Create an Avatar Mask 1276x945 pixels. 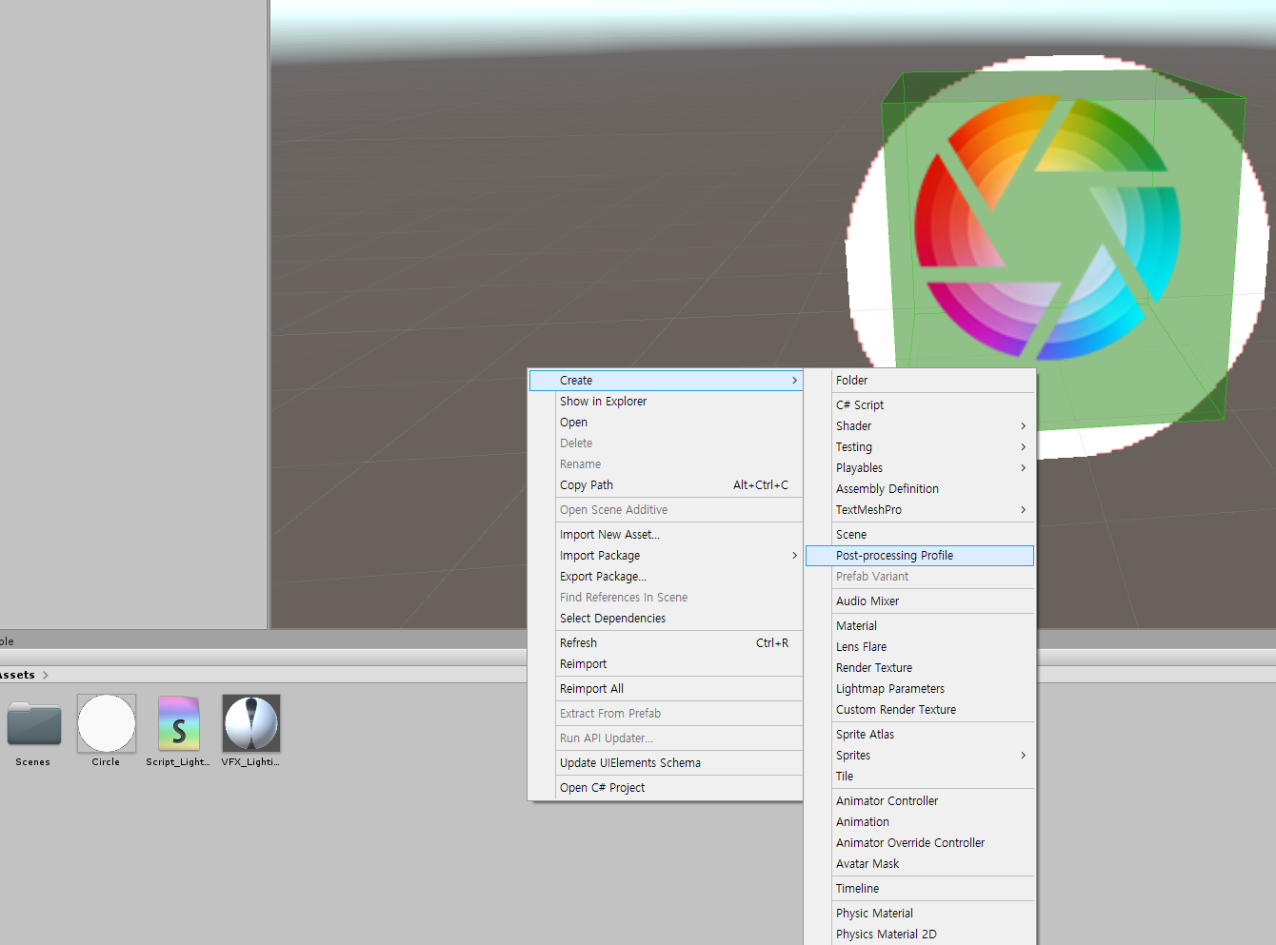pyautogui.click(x=920, y=864)
